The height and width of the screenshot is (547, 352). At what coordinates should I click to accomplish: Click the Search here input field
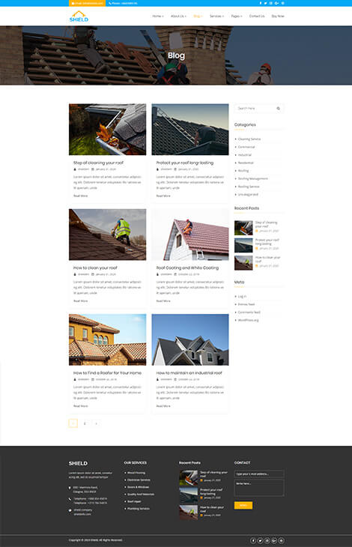(x=256, y=109)
